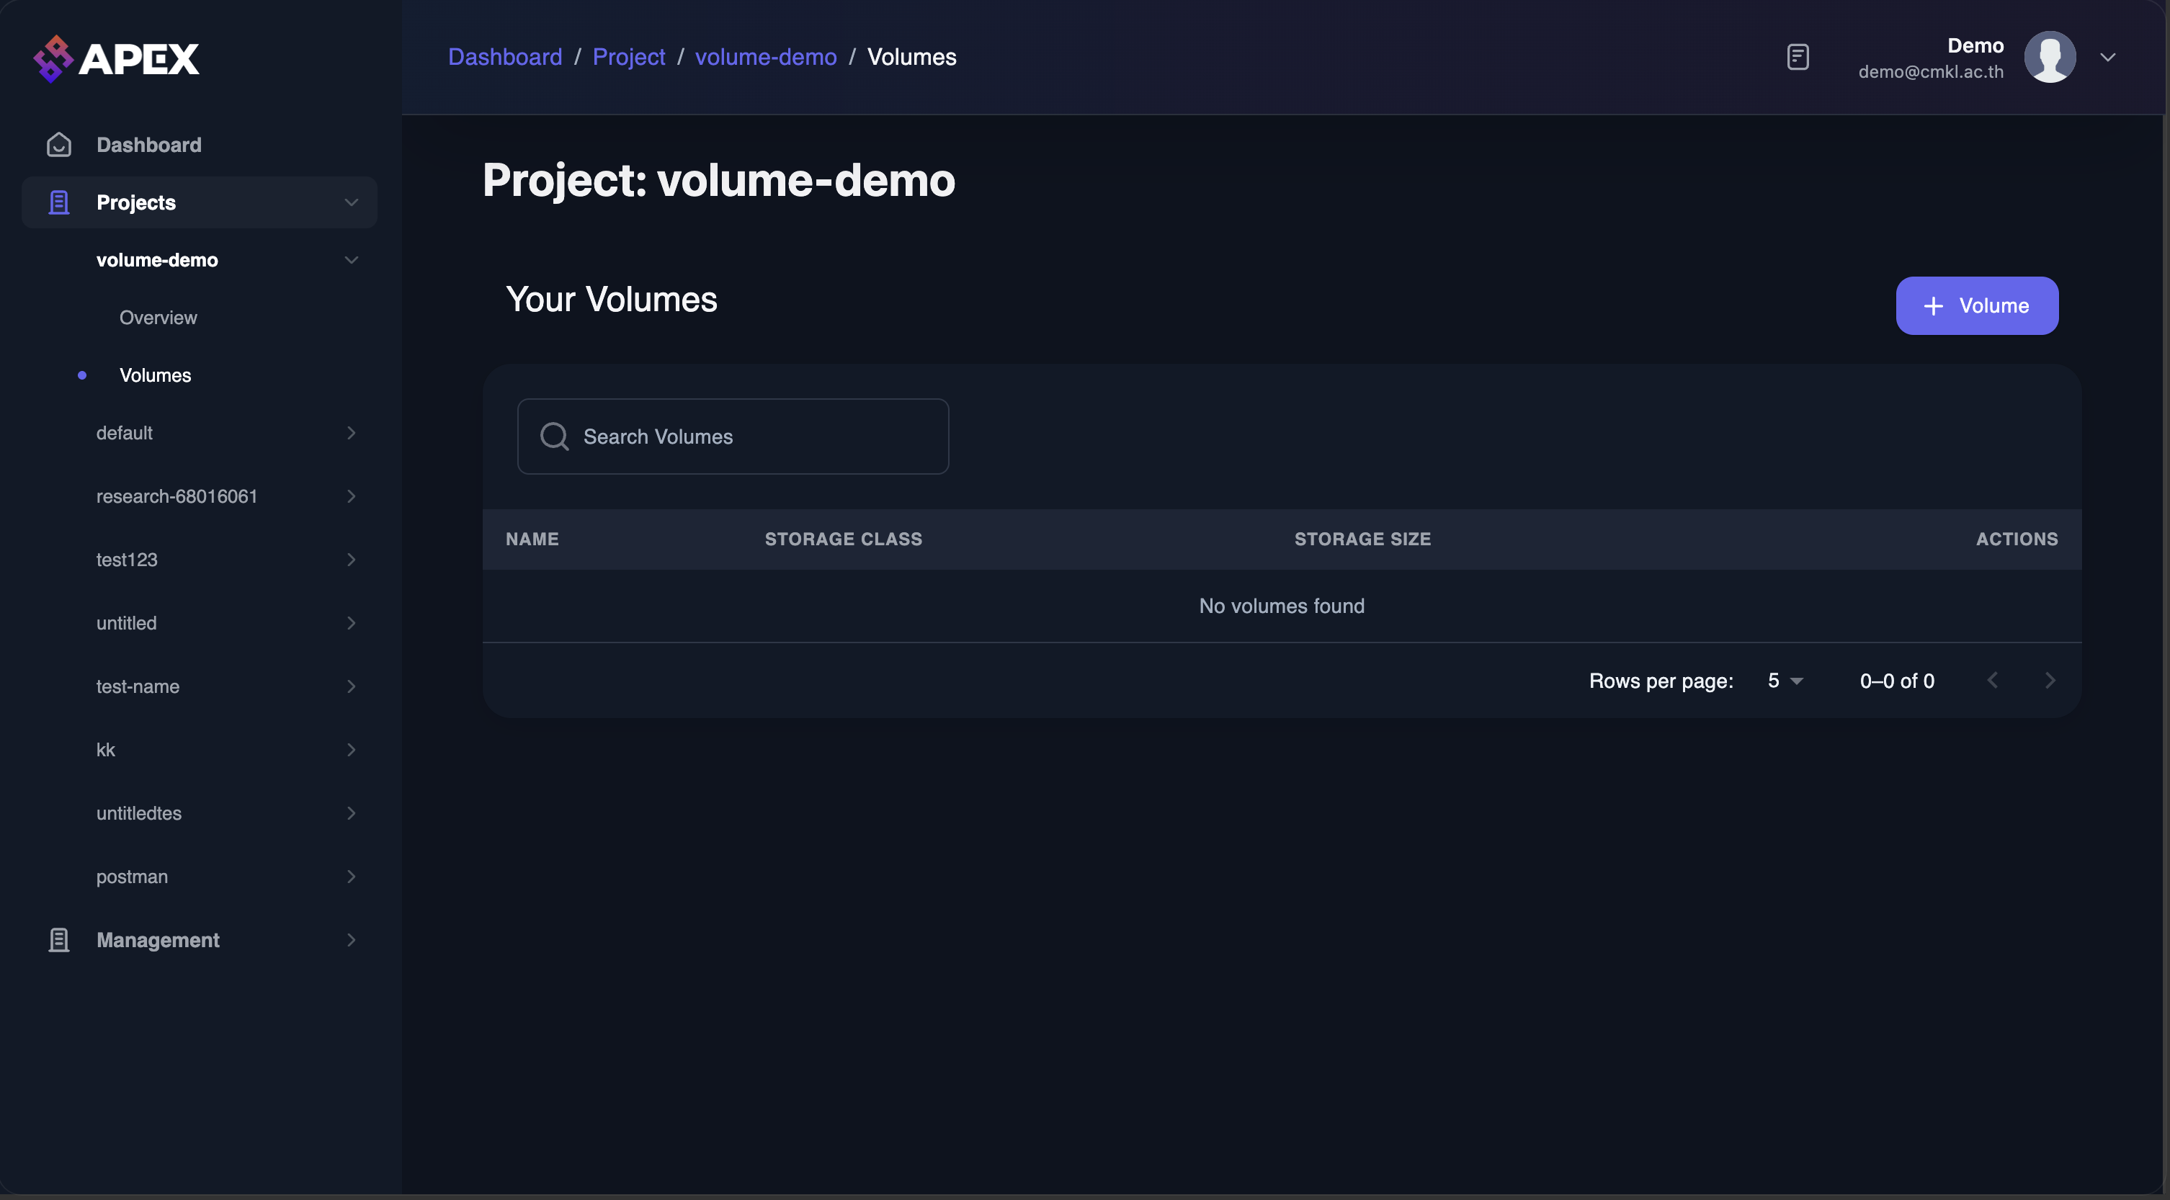Image resolution: width=2170 pixels, height=1200 pixels.
Task: Open the document icon in the header
Action: [x=1798, y=58]
